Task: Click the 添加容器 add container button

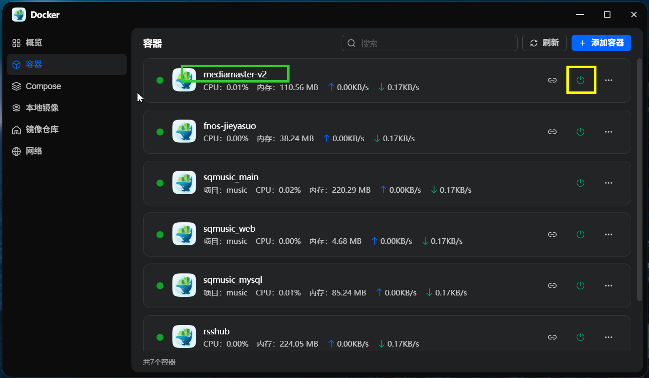Action: [x=601, y=43]
